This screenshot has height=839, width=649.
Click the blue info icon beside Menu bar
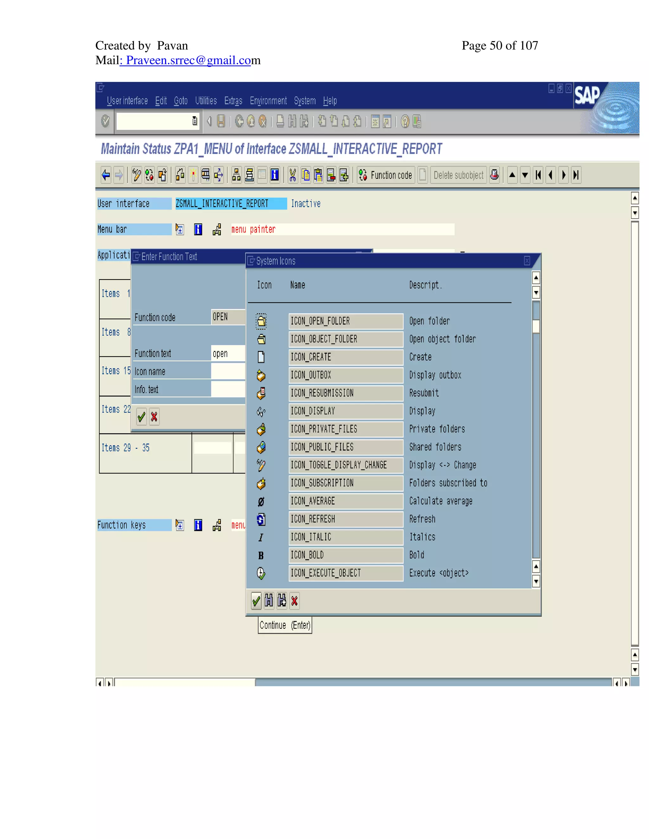click(198, 230)
